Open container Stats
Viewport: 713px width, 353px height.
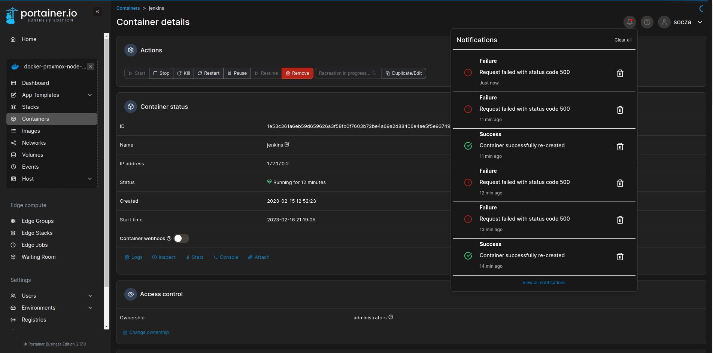coord(194,257)
